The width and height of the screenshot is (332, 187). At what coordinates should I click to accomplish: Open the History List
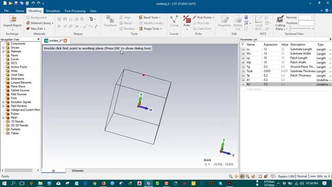pos(238,23)
